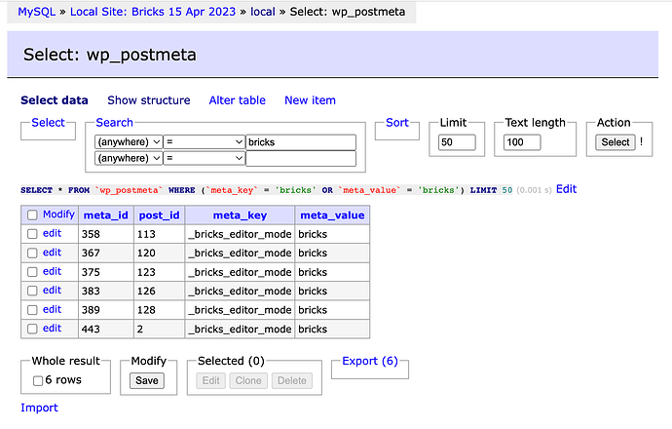Enable the Whole result 6 rows checkbox
The width and height of the screenshot is (672, 429).
click(38, 380)
